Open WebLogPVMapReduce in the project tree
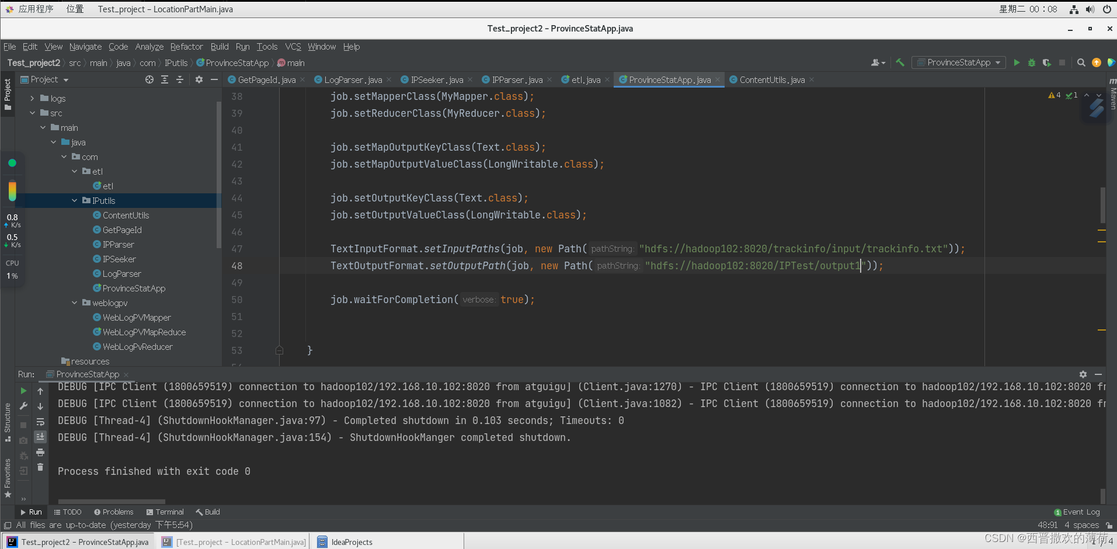Viewport: 1117px width, 549px height. [144, 332]
